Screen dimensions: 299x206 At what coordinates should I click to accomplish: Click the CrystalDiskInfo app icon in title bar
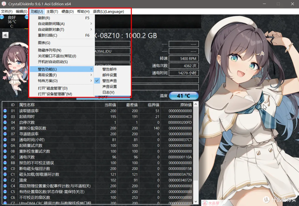click(x=4, y=4)
